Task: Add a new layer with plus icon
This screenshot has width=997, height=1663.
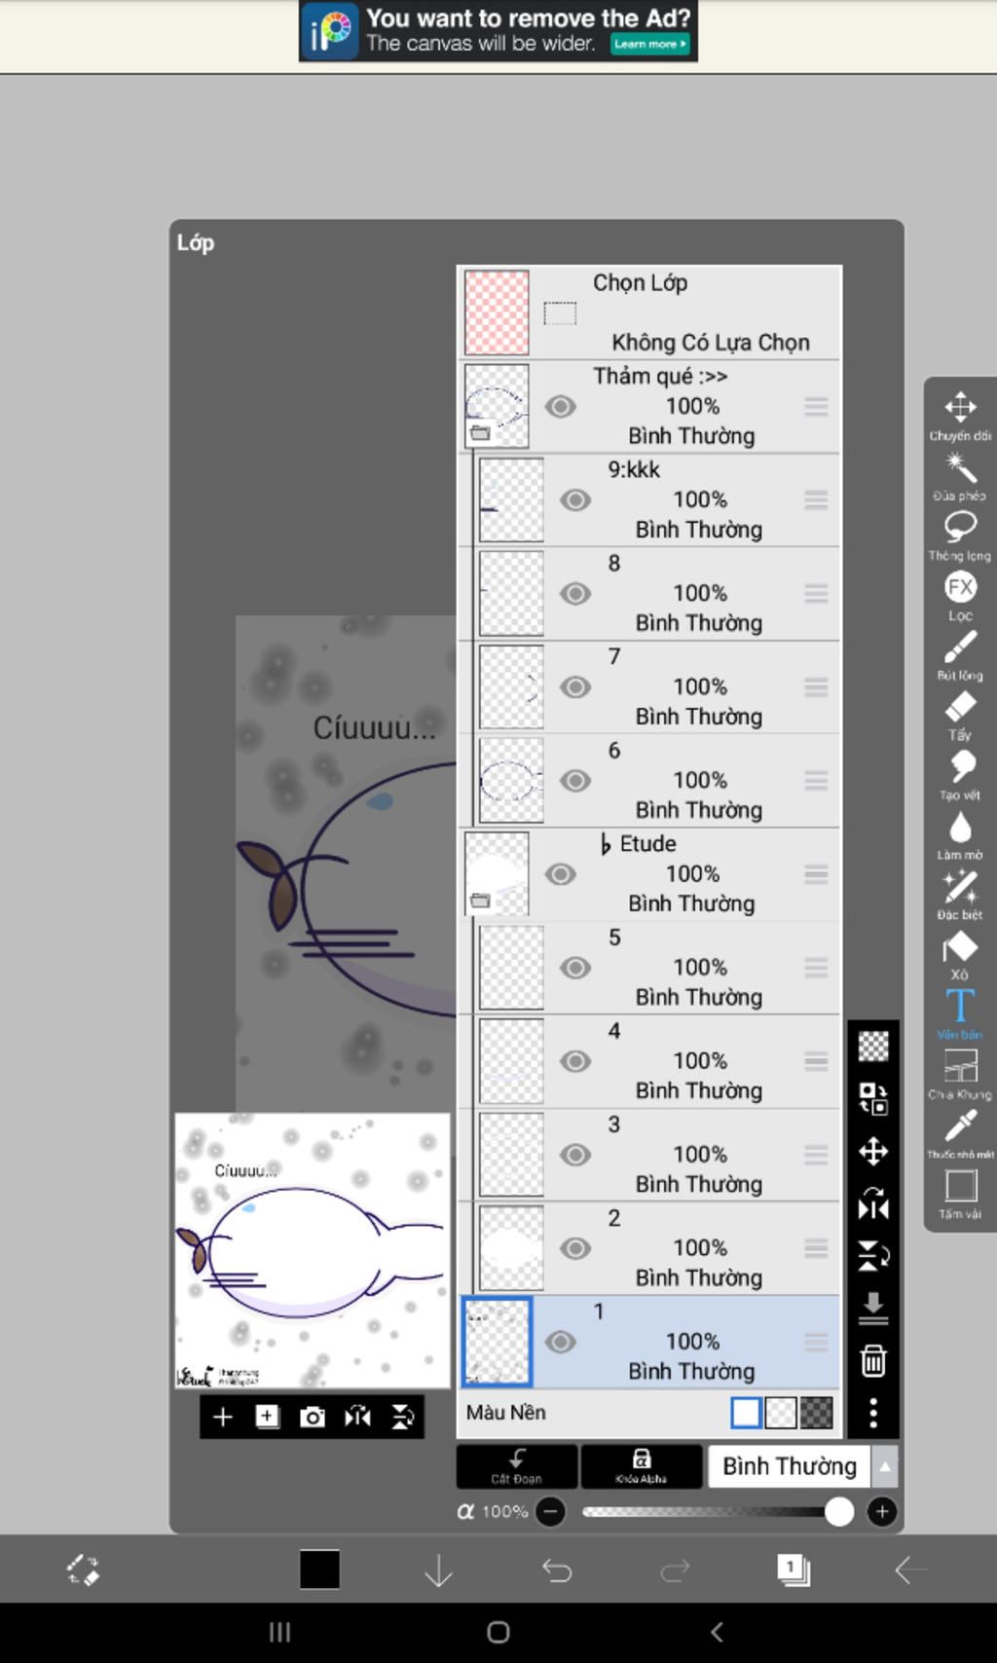Action: (x=223, y=1417)
